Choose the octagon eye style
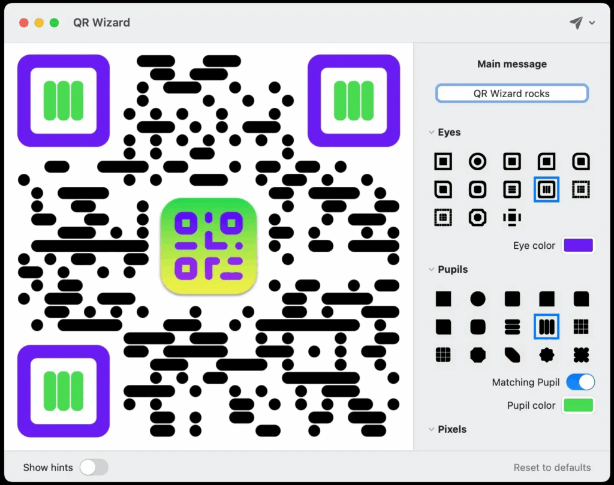Screen dimensions: 614x485 point(477,217)
